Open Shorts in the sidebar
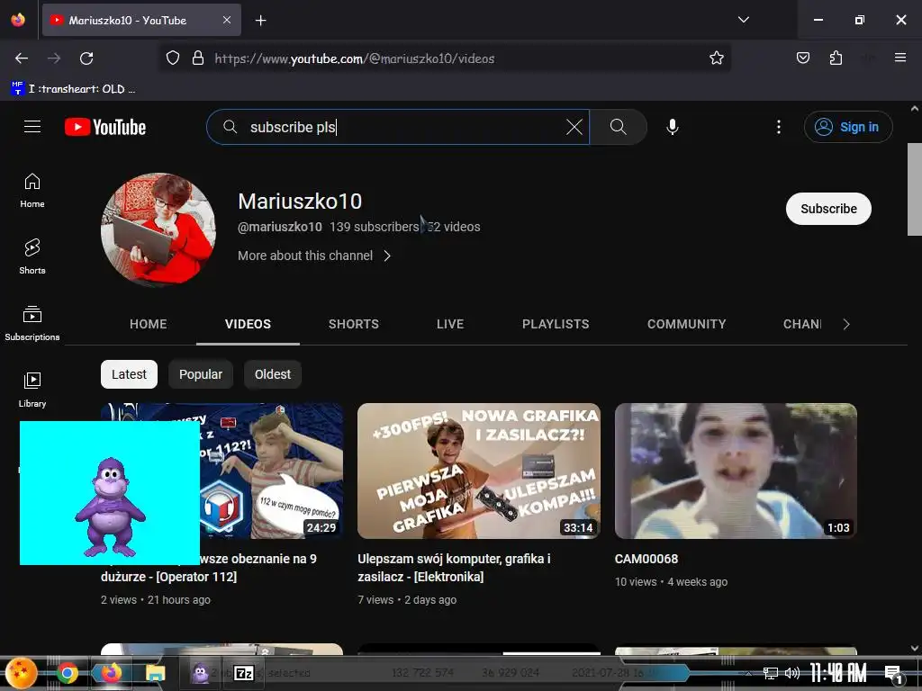 (32, 257)
